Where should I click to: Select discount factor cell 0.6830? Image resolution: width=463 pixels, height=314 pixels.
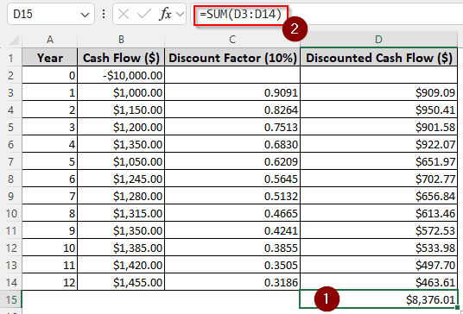point(232,144)
